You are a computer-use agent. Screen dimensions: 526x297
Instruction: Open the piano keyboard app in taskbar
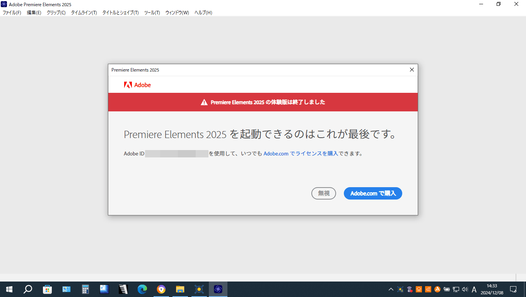pos(123,289)
